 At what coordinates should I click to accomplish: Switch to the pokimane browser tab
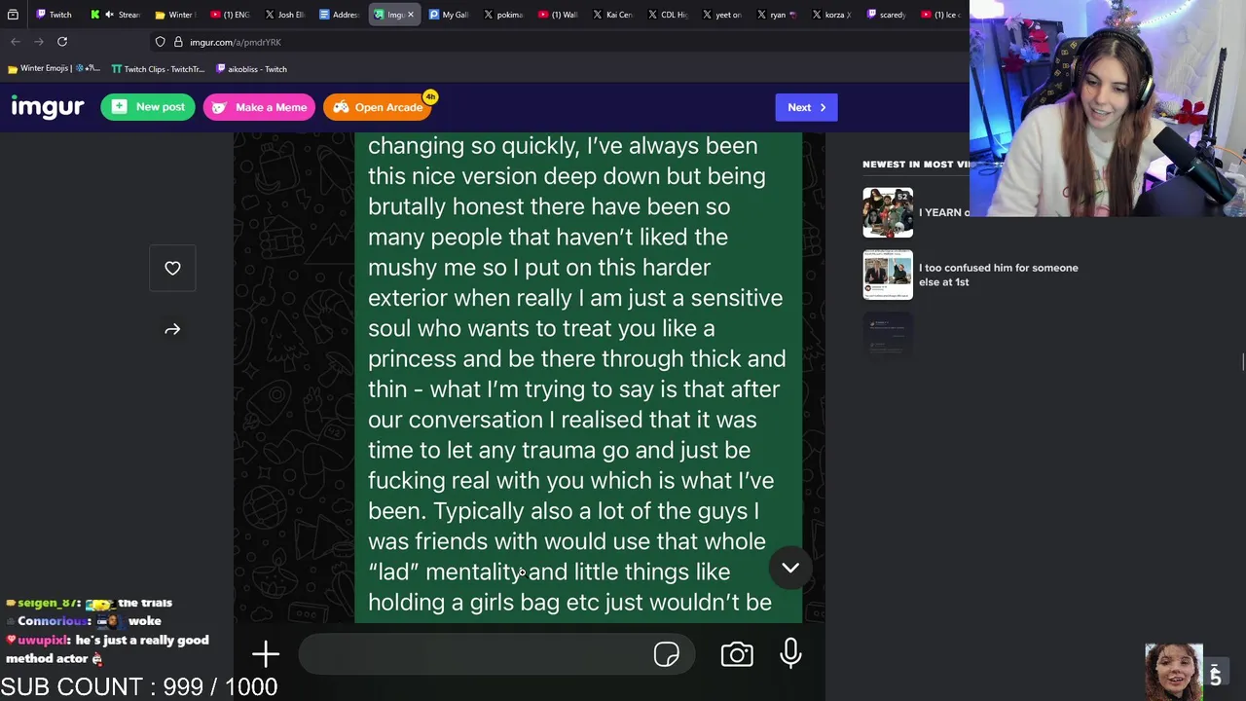502,15
